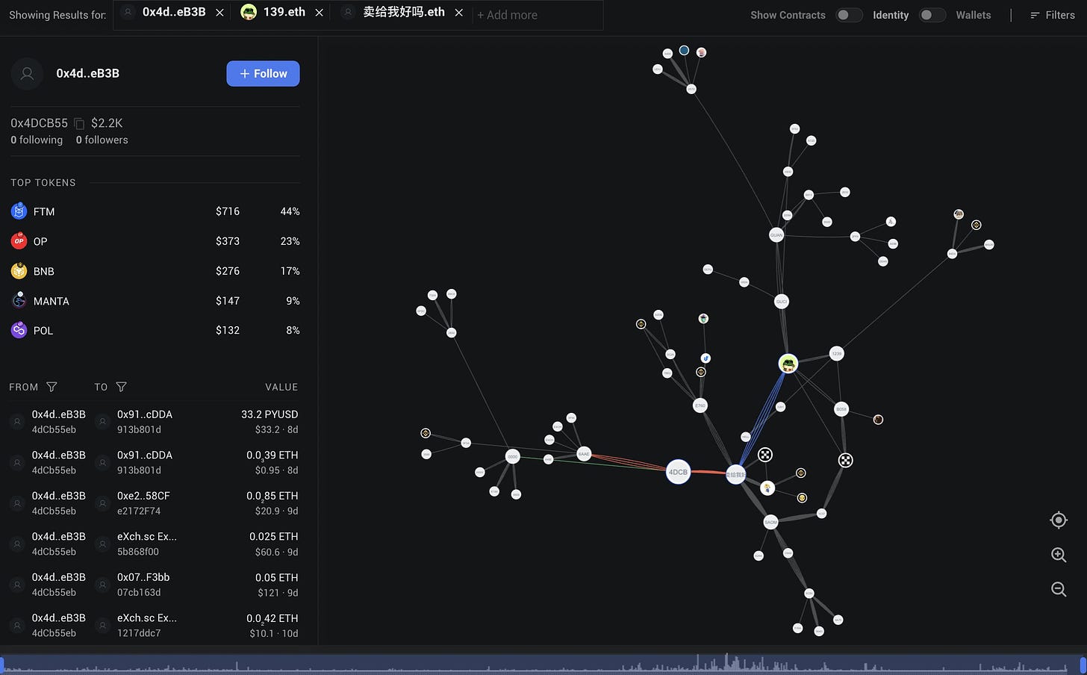This screenshot has width=1087, height=675.
Task: Select the 4DCB node in graph
Action: tap(678, 472)
